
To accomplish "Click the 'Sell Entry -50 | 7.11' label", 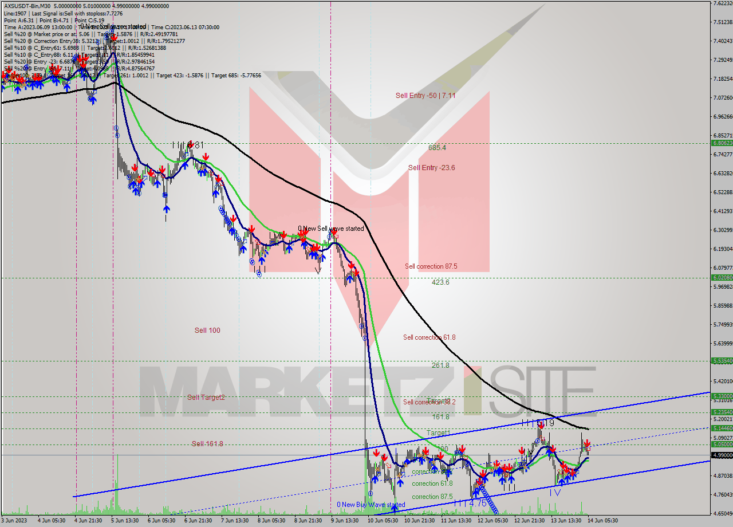I will [x=425, y=95].
